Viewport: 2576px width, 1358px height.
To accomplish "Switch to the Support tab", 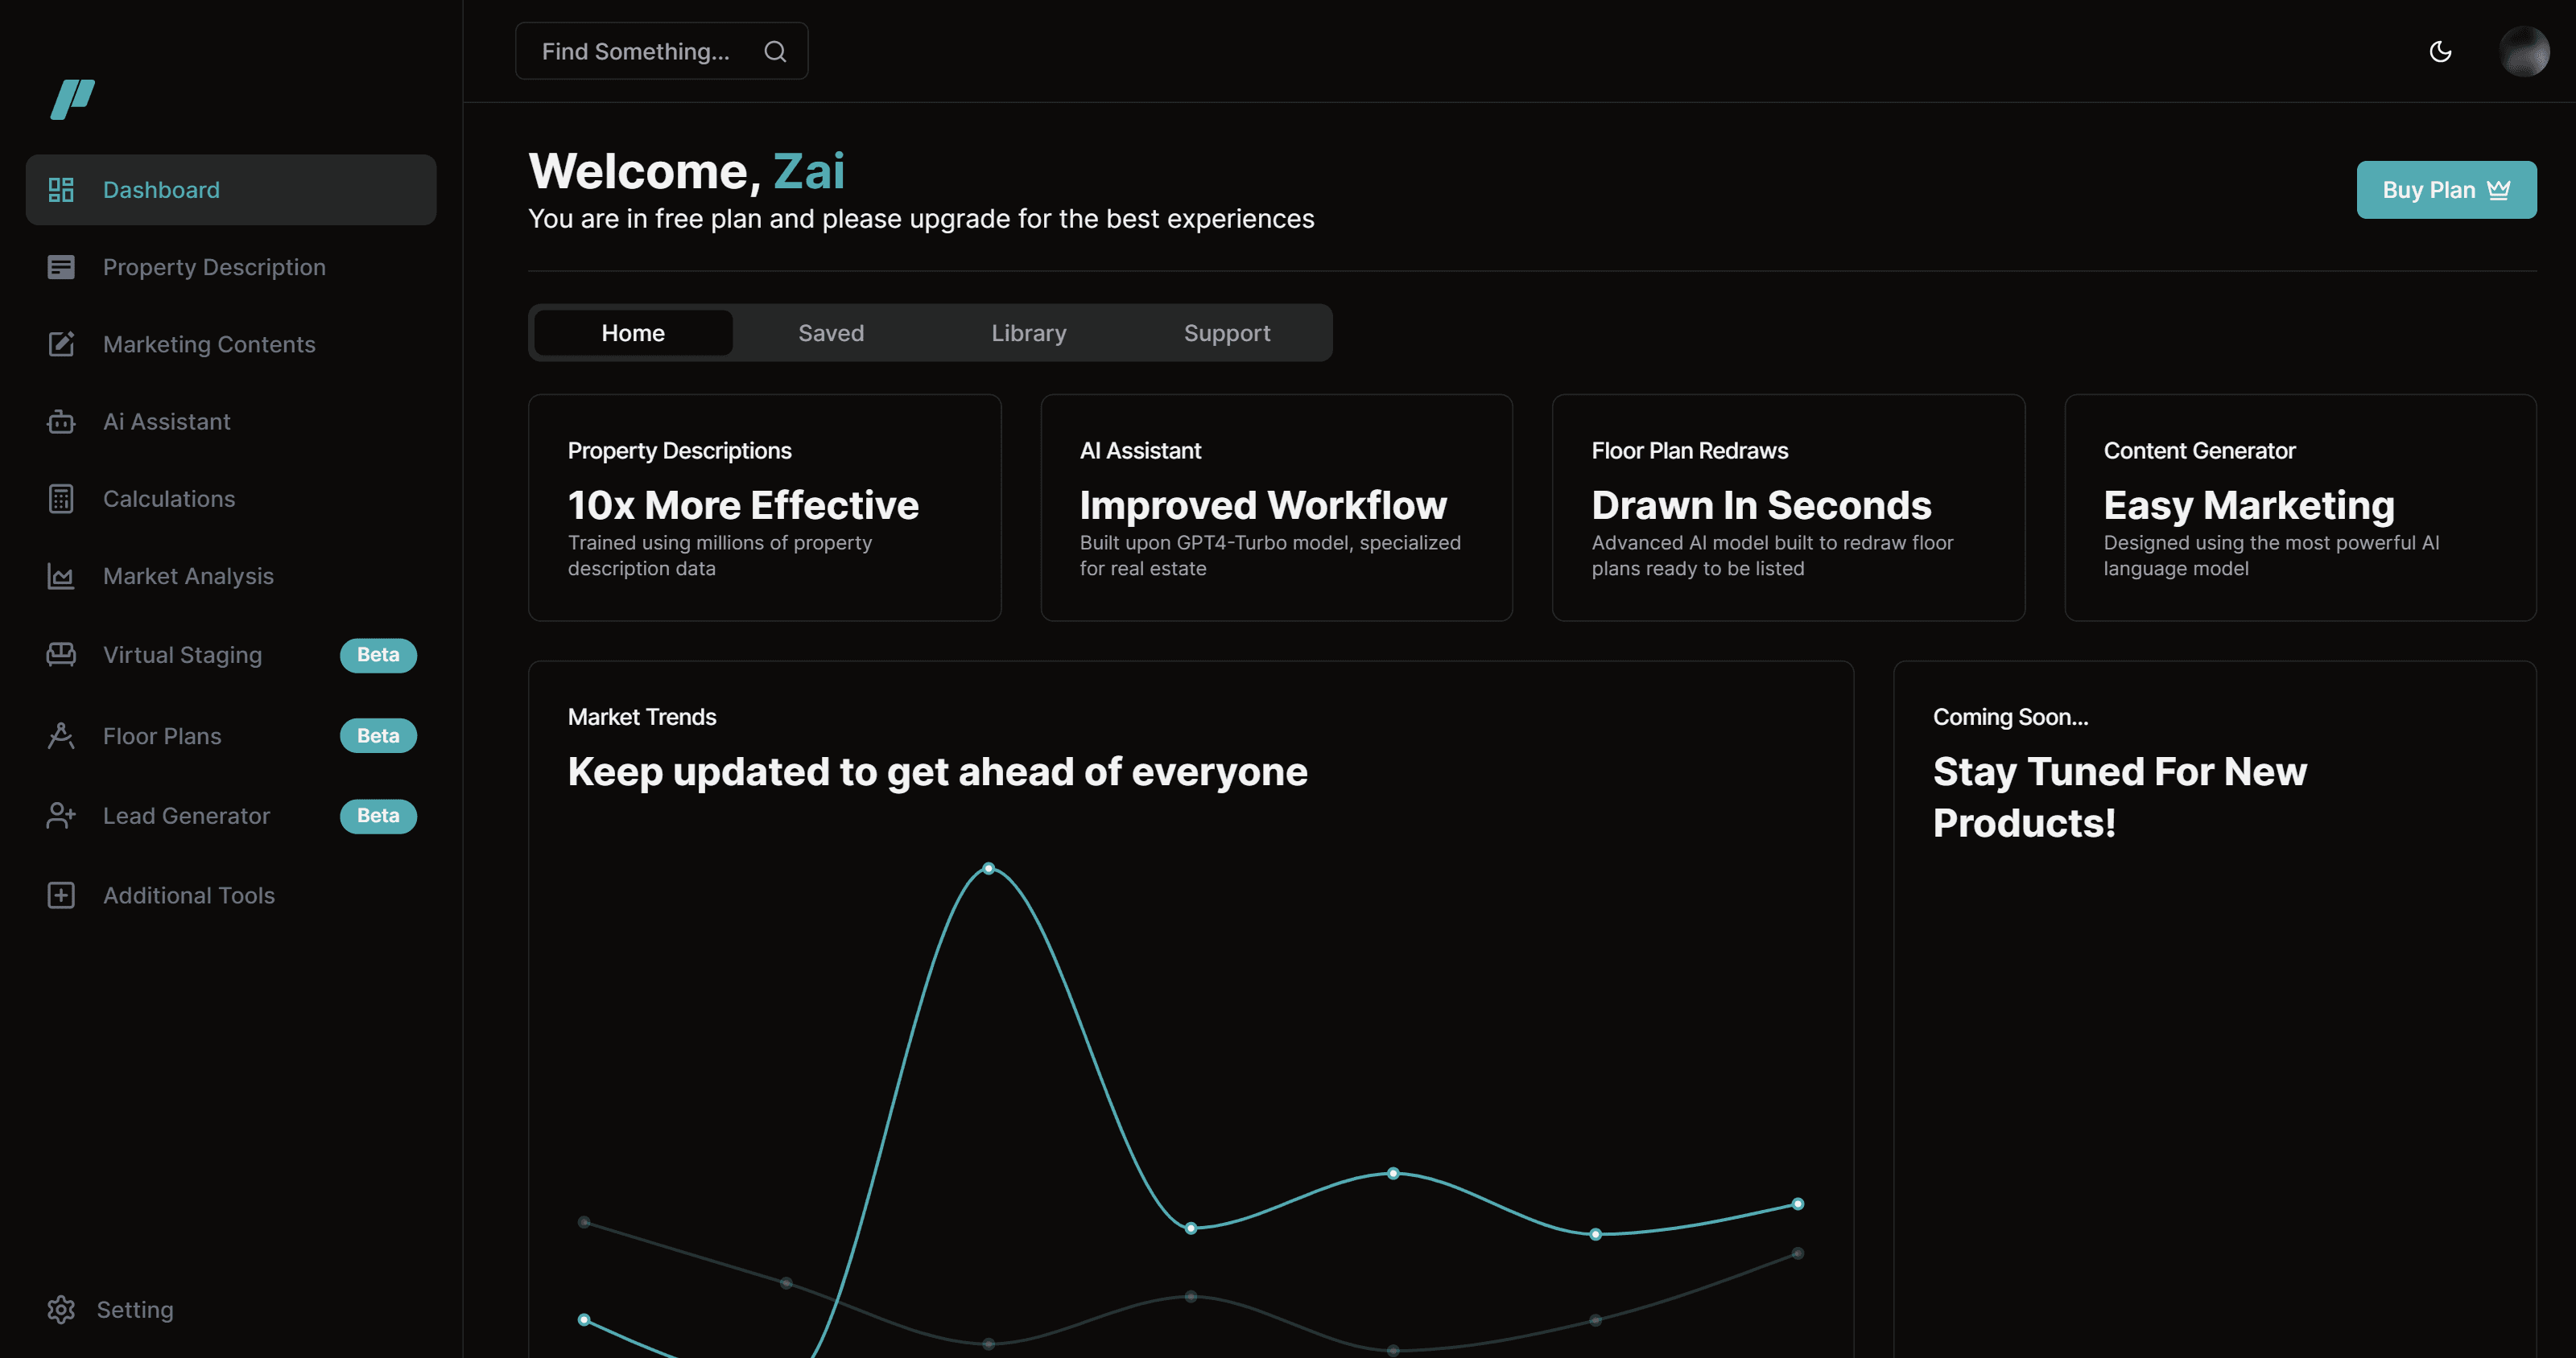I will [x=1227, y=333].
